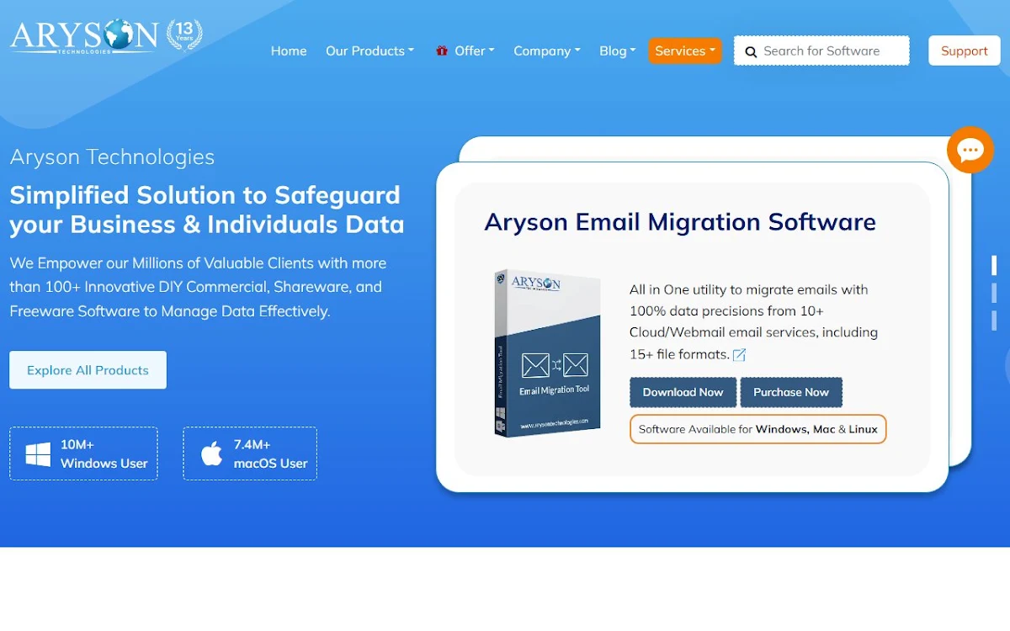This screenshot has width=1010, height=631.
Task: Click the edit icon after file formats
Action: (739, 355)
